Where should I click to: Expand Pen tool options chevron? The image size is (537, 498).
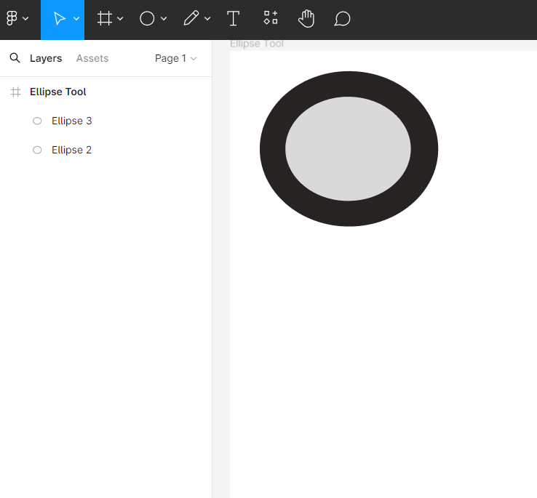(207, 19)
